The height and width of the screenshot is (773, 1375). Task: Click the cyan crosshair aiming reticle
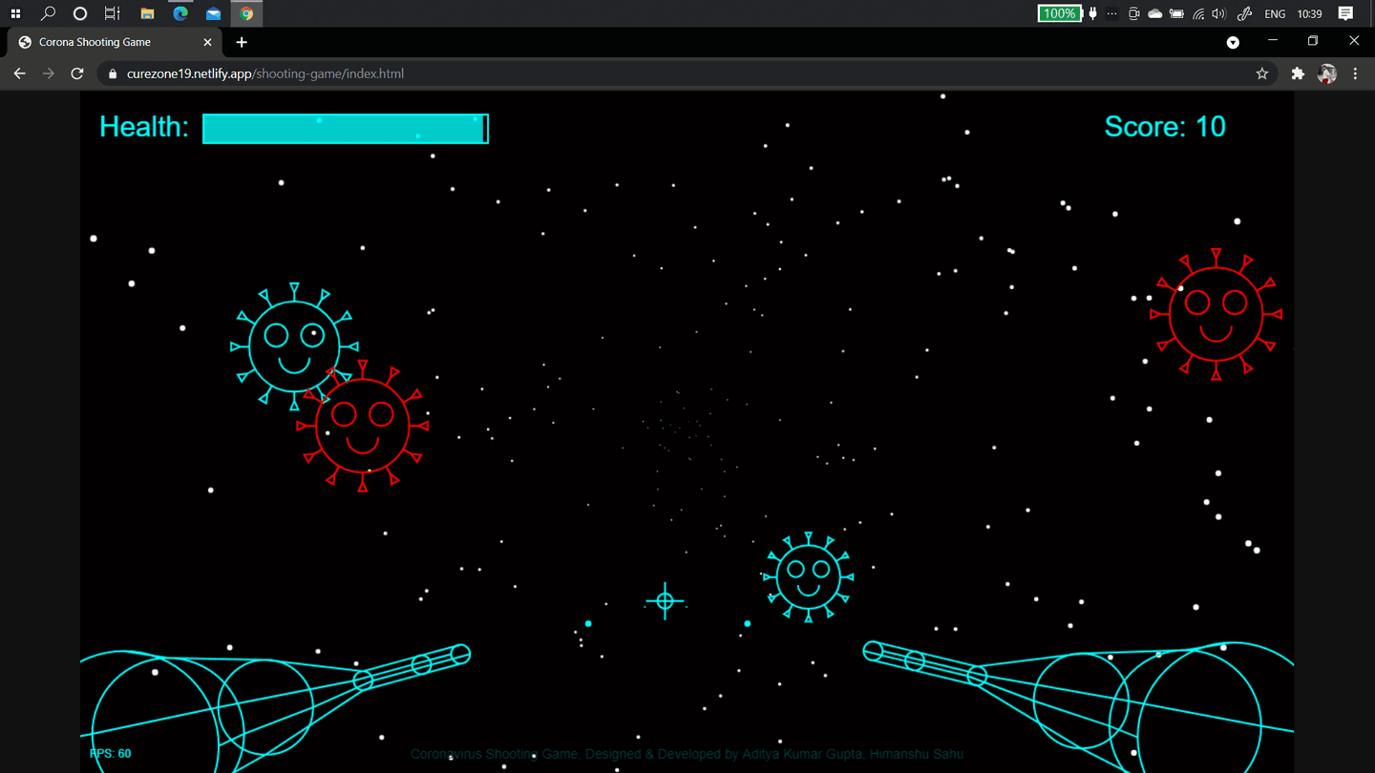coord(666,600)
